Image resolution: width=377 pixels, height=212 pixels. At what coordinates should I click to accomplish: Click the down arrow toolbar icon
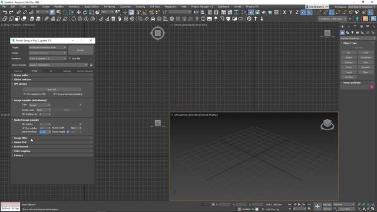tap(262, 18)
